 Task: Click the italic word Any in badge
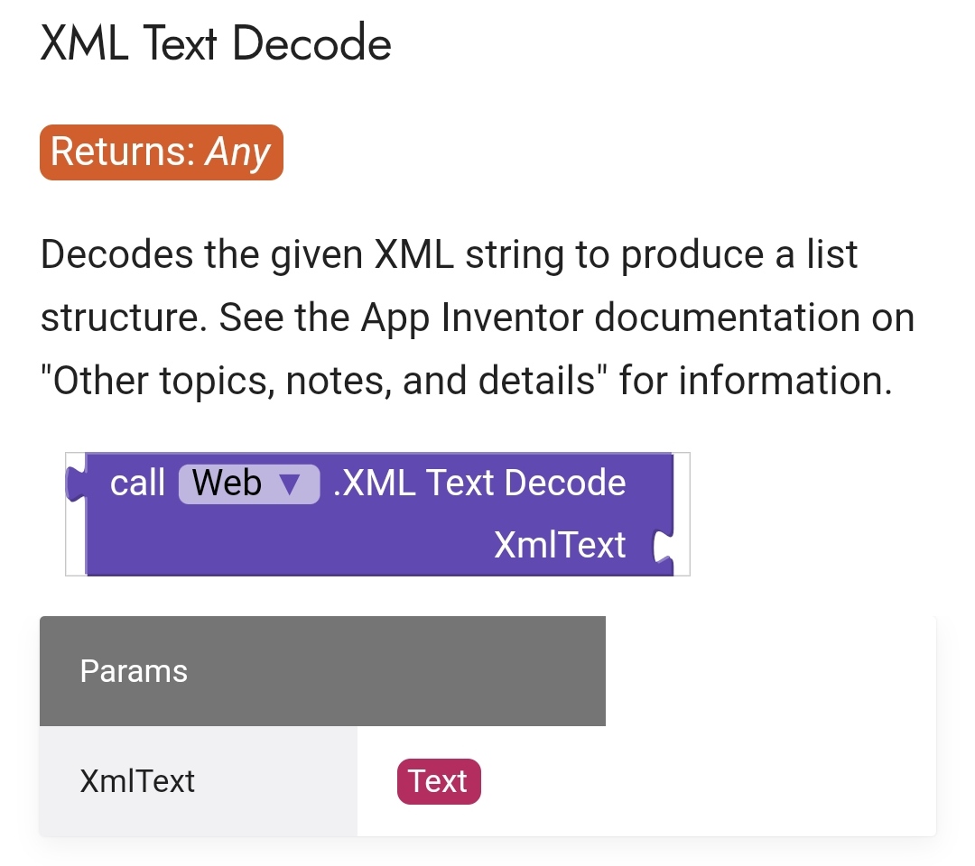pyautogui.click(x=237, y=152)
